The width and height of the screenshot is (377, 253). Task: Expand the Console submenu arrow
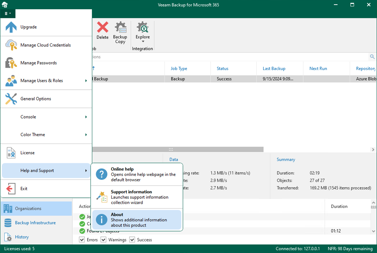[x=86, y=117]
